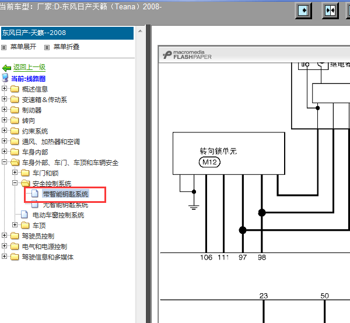
Task: Click the 约束系统 folder icon
Action: click(x=15, y=131)
